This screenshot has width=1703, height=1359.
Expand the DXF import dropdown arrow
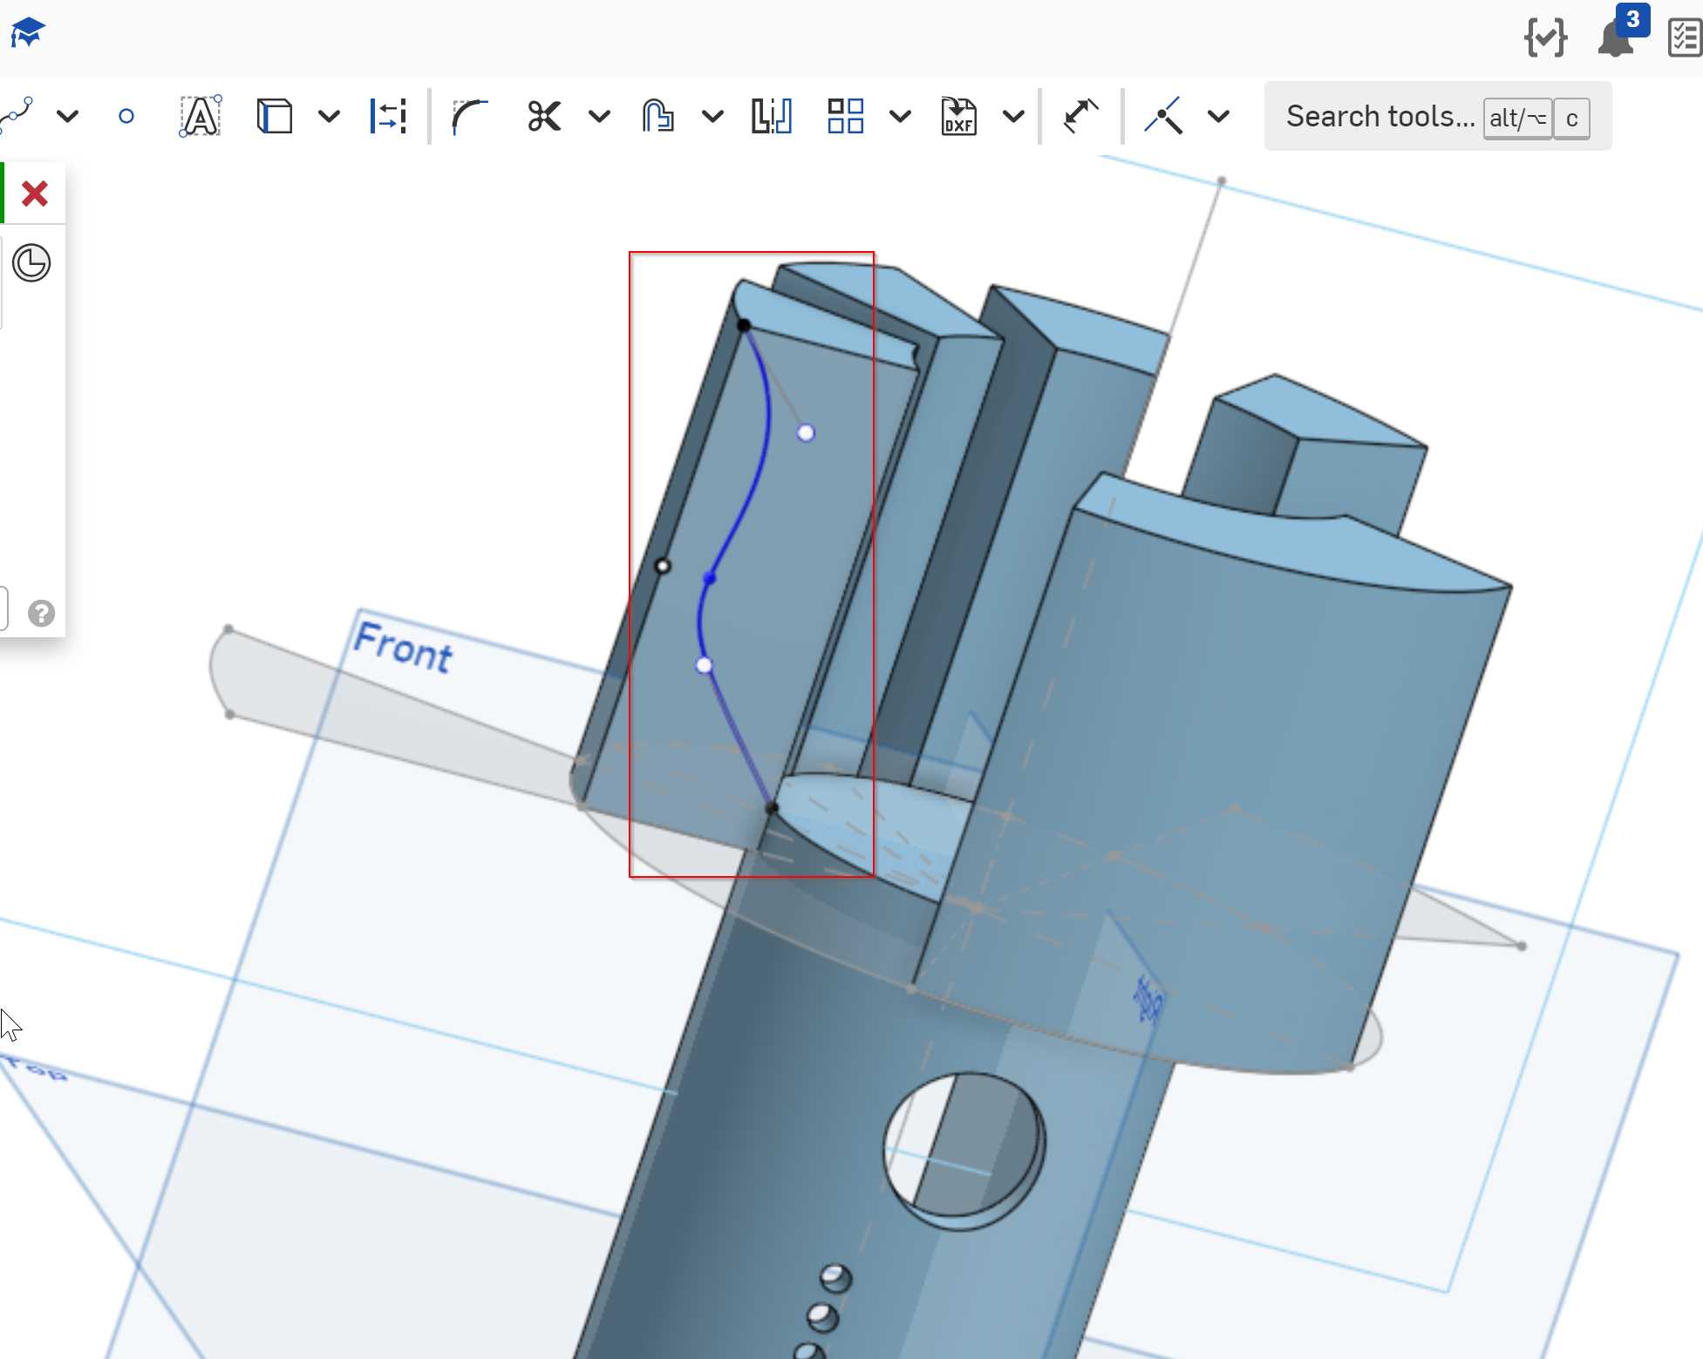point(1013,116)
